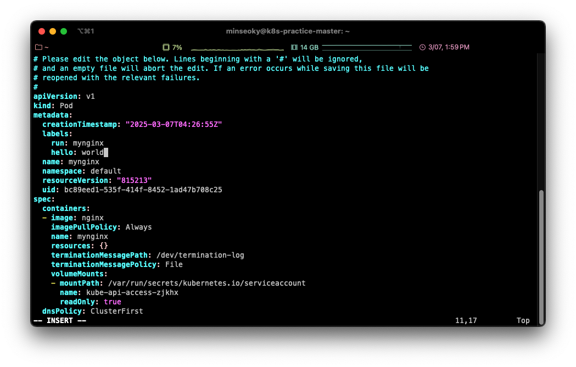Click the CPU chip icon
The width and height of the screenshot is (576, 367).
click(x=166, y=47)
